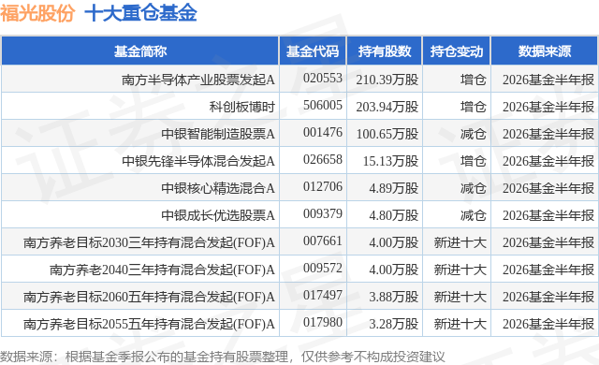Select the 持有股数 column header
The width and height of the screenshot is (599, 365).
click(385, 51)
